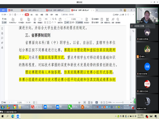Click the 压缩 compress tool
This screenshot has width=159, height=119.
102,21
